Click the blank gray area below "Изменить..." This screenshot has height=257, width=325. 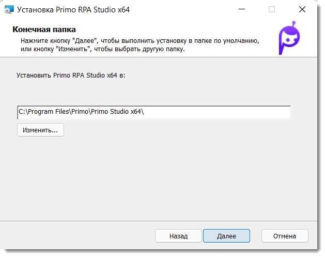click(155, 176)
